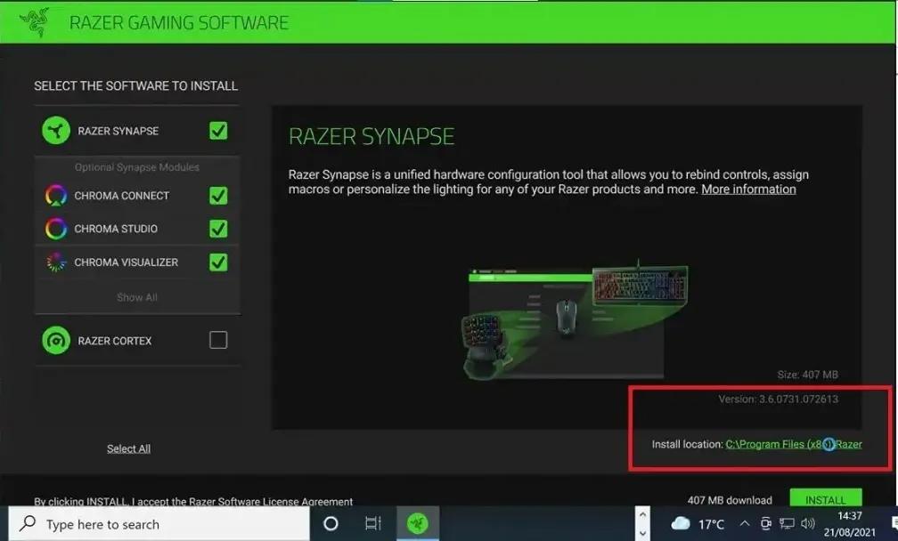
Task: Click the Select All link
Action: (x=129, y=449)
